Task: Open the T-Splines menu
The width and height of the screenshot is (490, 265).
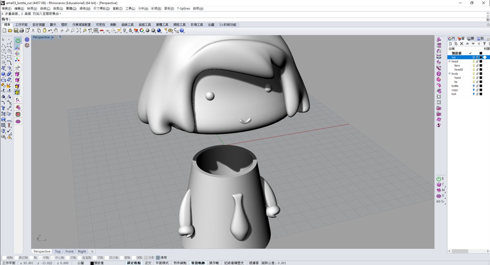Action: [183, 9]
